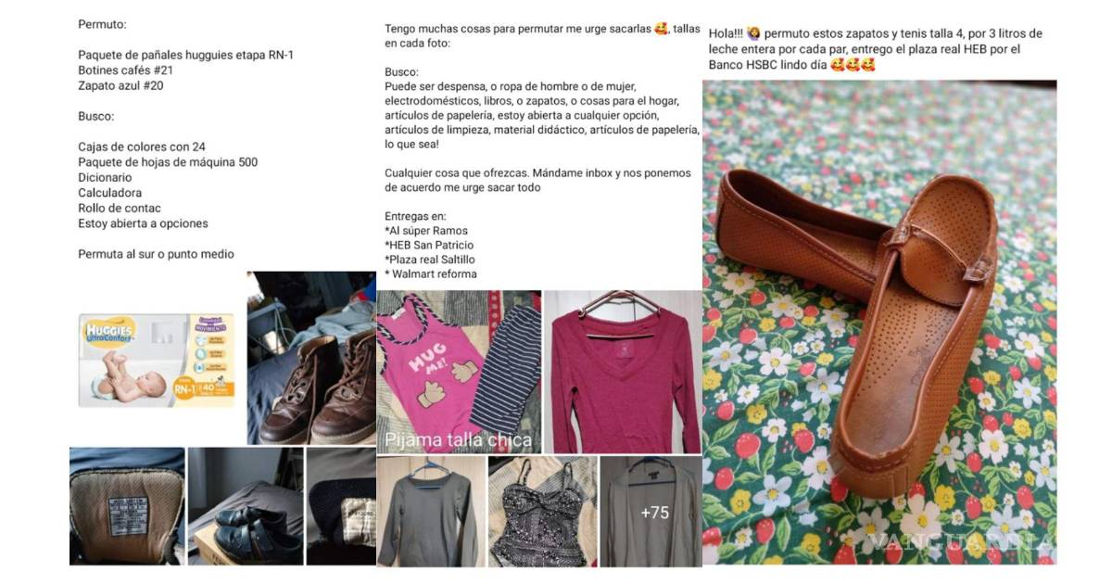Viewport: 1112px width, 584px height.
Task: Open the shoe inner label photo
Action: (341, 506)
